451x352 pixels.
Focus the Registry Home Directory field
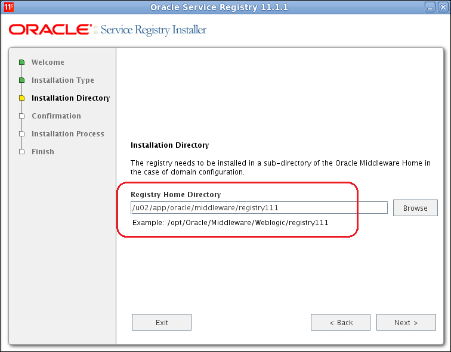(x=259, y=208)
